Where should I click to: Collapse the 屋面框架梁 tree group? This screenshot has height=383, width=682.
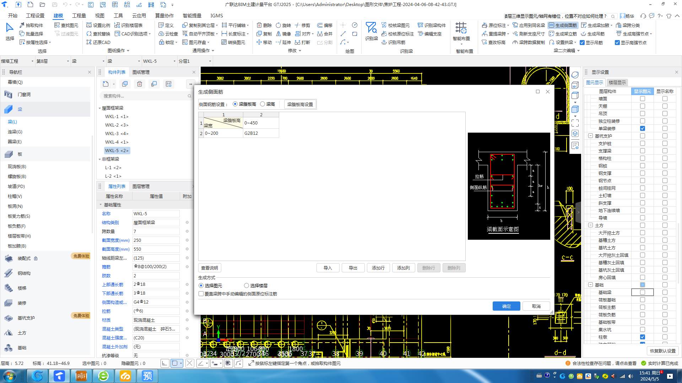coord(100,108)
